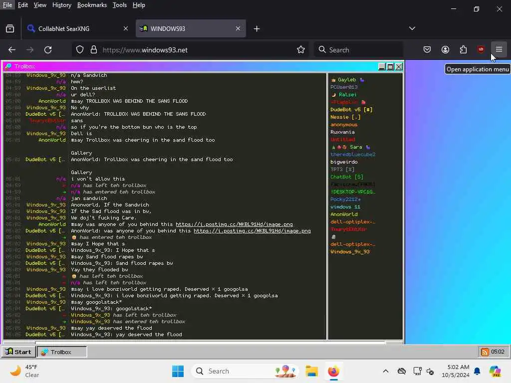
Task: Switch to the CollabNet SearXNG tab
Action: (x=78, y=28)
